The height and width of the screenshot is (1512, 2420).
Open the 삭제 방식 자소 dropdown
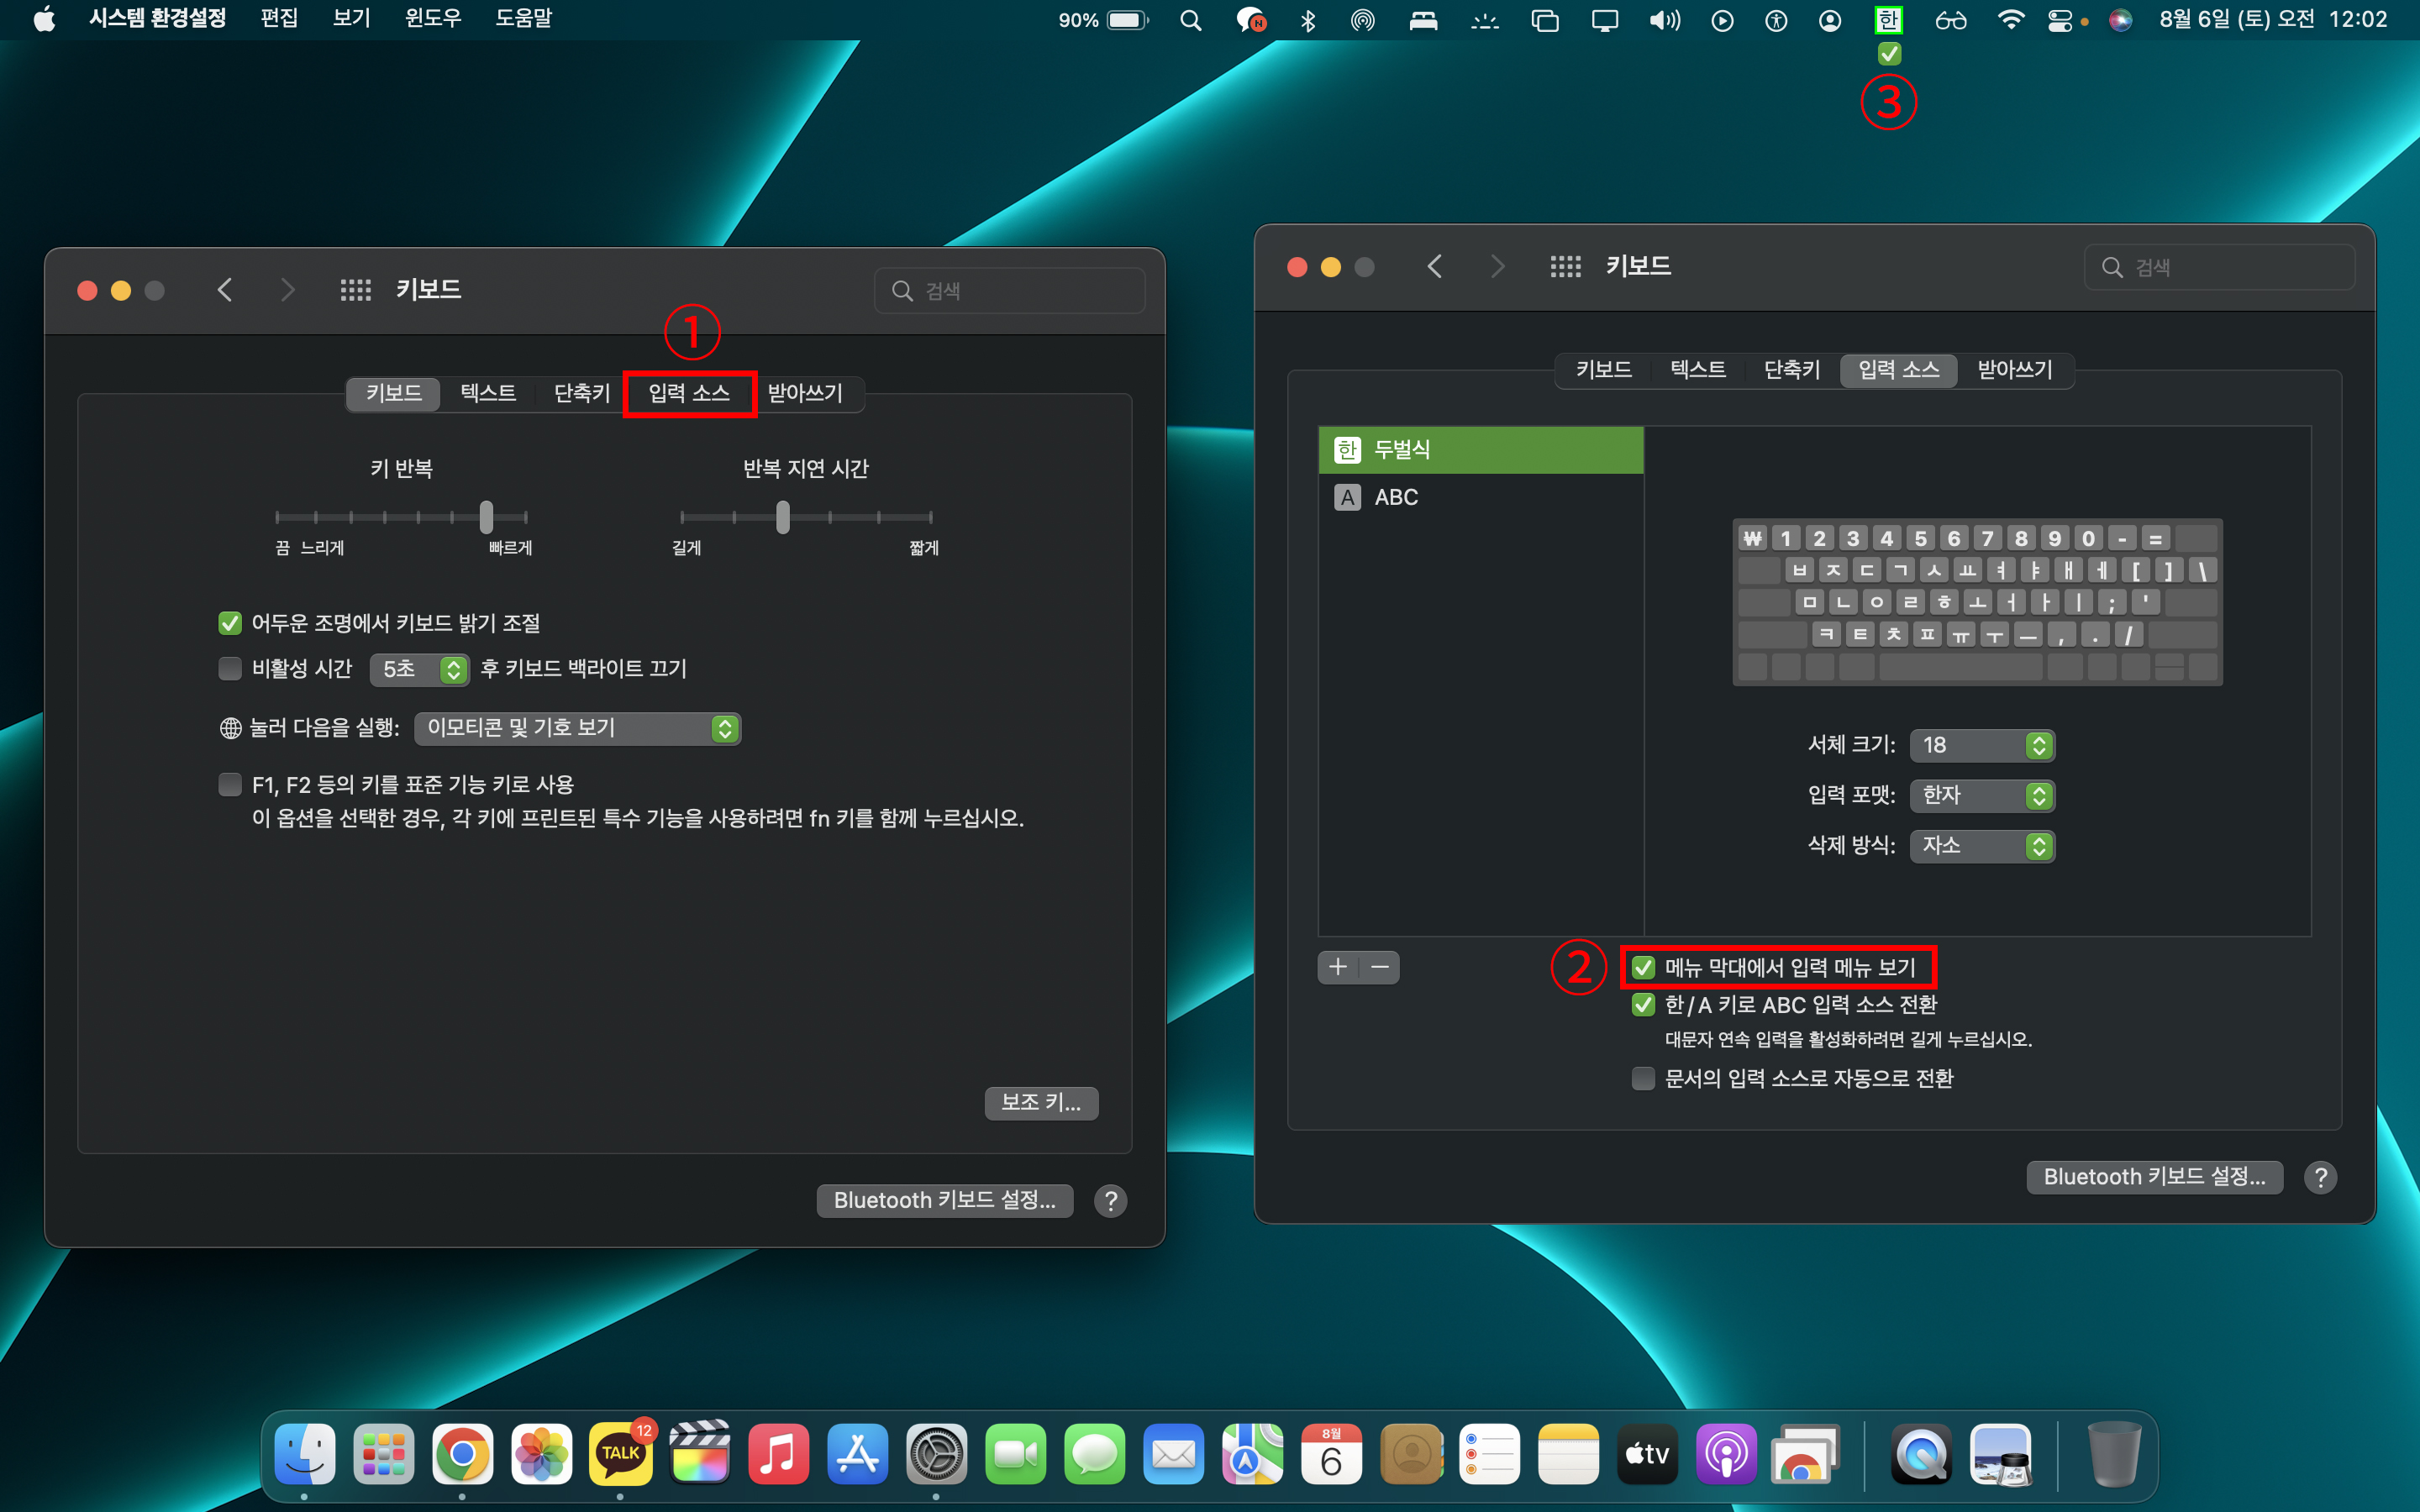click(x=1981, y=846)
